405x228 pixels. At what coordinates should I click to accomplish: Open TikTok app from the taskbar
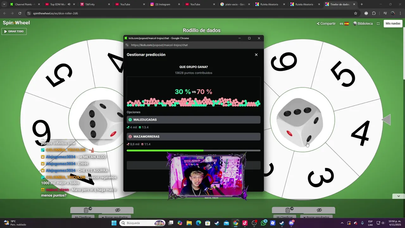tap(245, 223)
